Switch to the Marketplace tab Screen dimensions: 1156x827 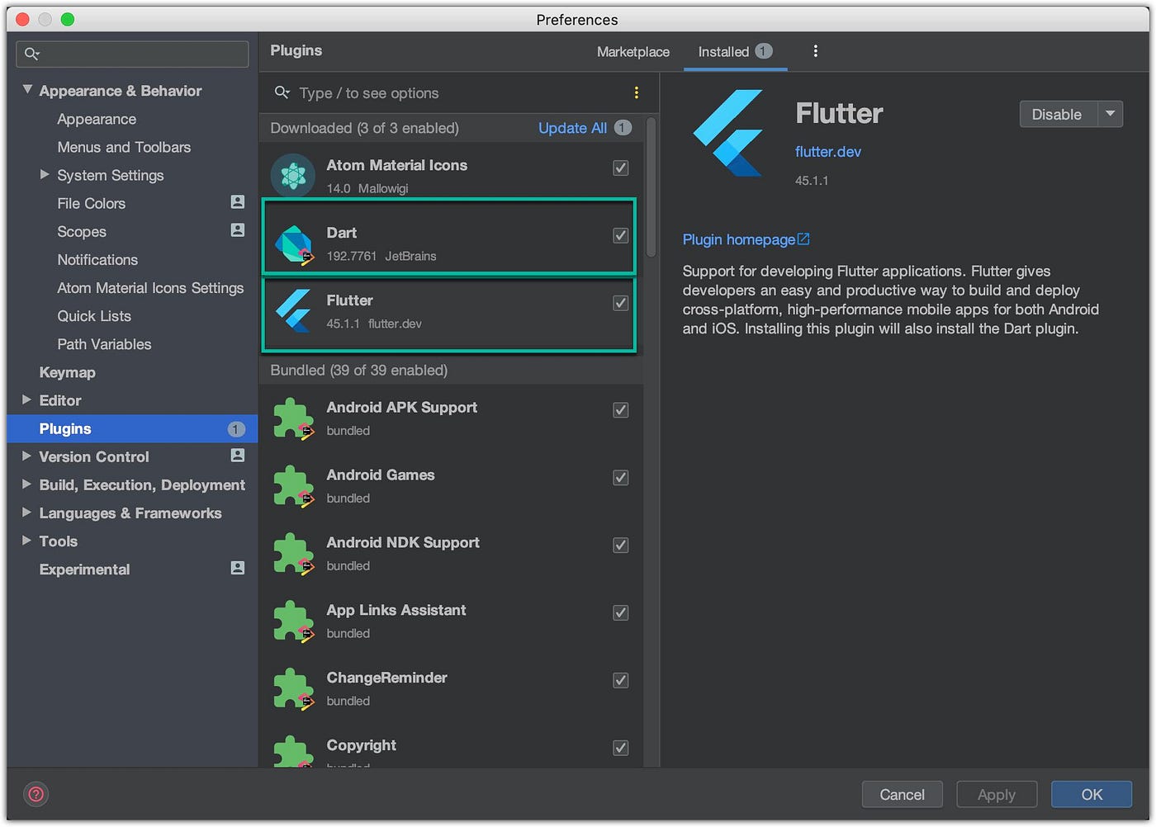[x=632, y=51]
